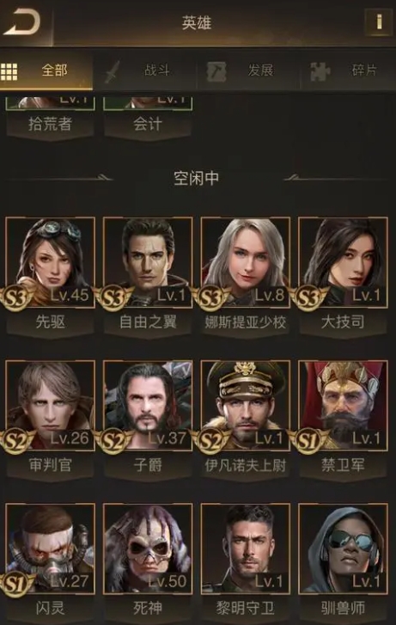
Task: Select the 禁卫军 hero portrait
Action: 343,406
